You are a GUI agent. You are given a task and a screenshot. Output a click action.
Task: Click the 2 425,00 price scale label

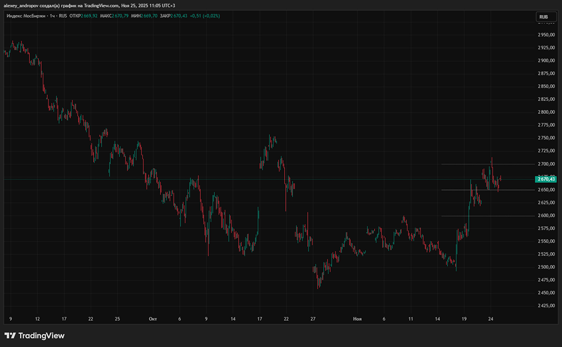click(546, 306)
